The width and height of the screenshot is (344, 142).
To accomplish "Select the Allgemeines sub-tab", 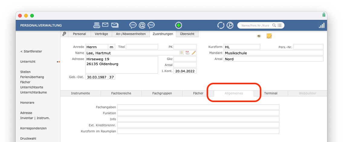I will coord(234,93).
